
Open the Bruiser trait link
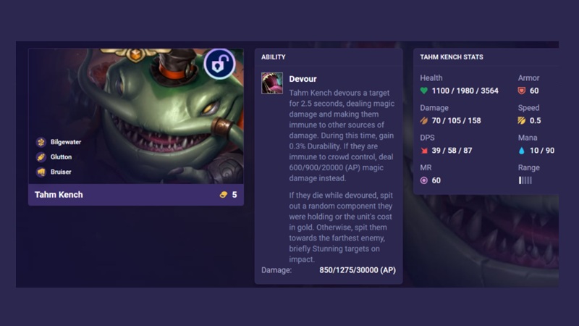[x=61, y=172]
